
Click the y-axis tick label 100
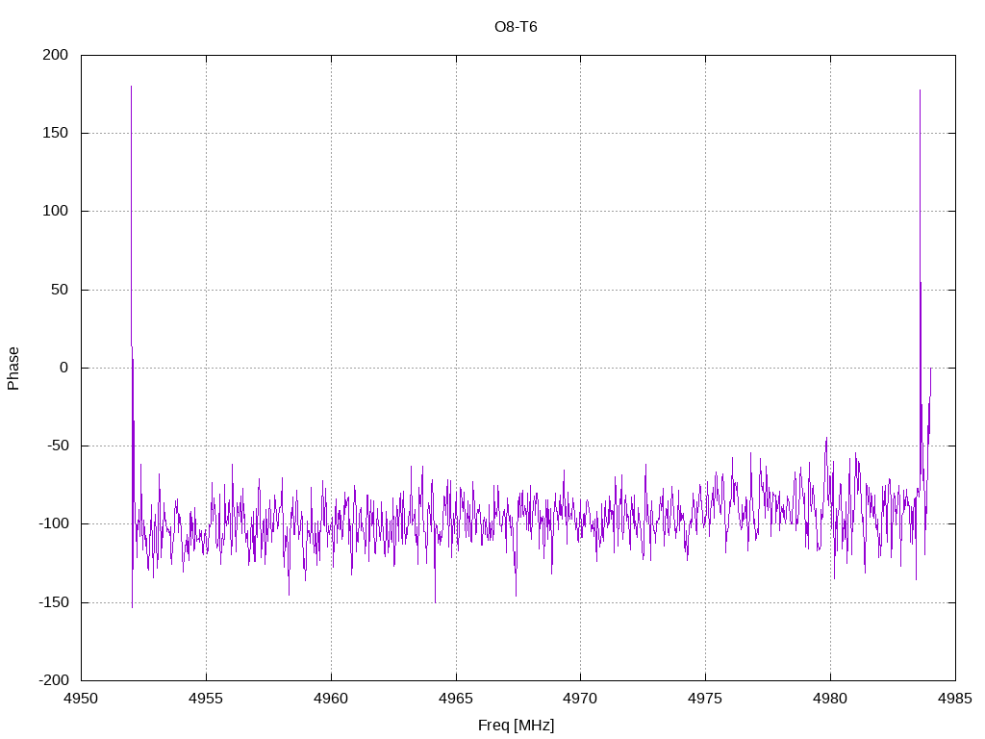coord(55,211)
